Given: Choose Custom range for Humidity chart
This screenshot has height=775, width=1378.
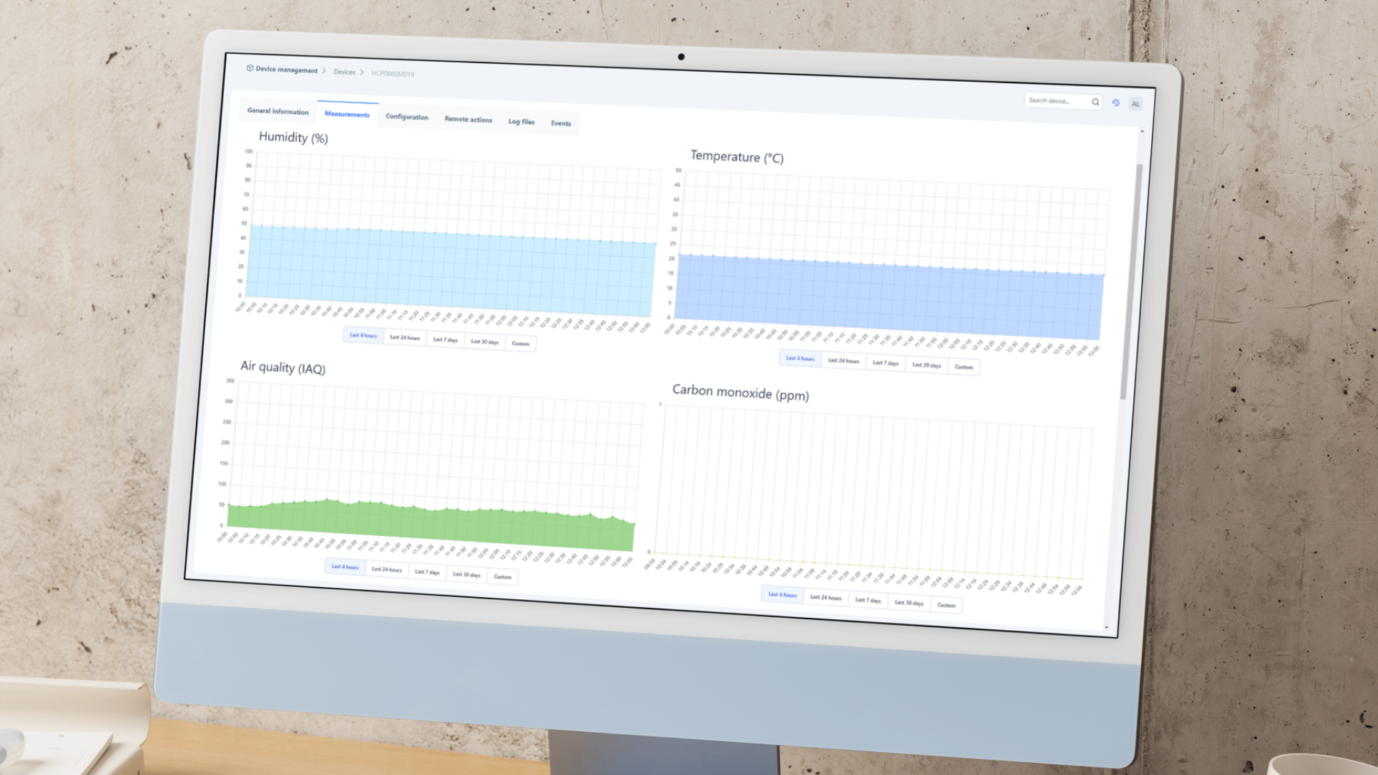Looking at the screenshot, I should 520,343.
